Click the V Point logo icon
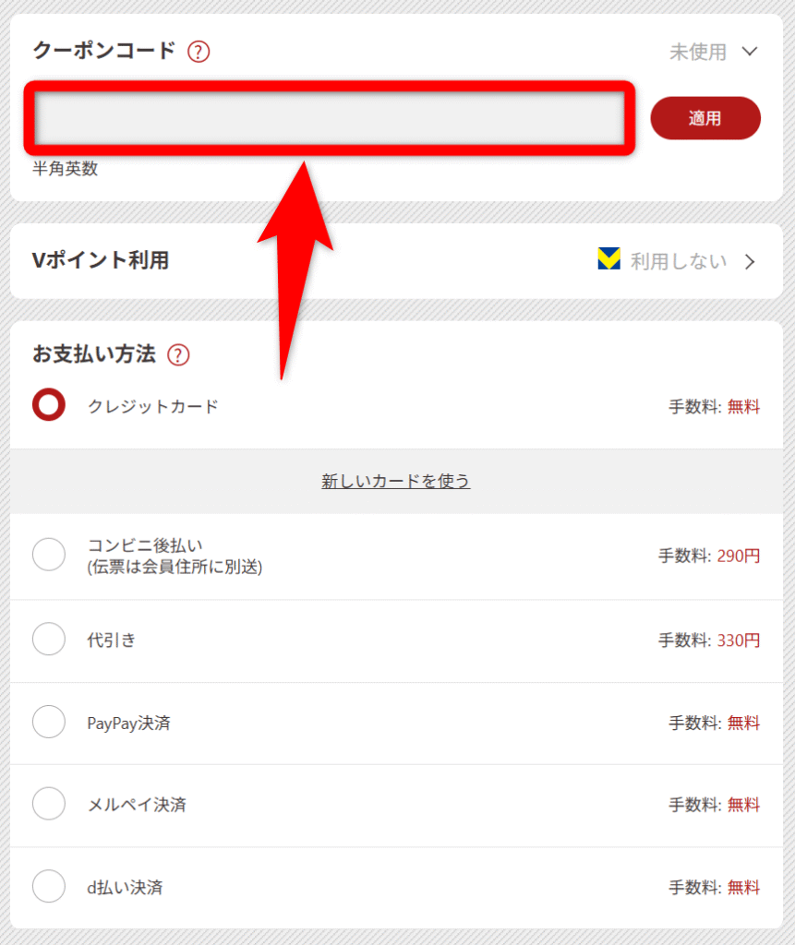 coord(608,261)
